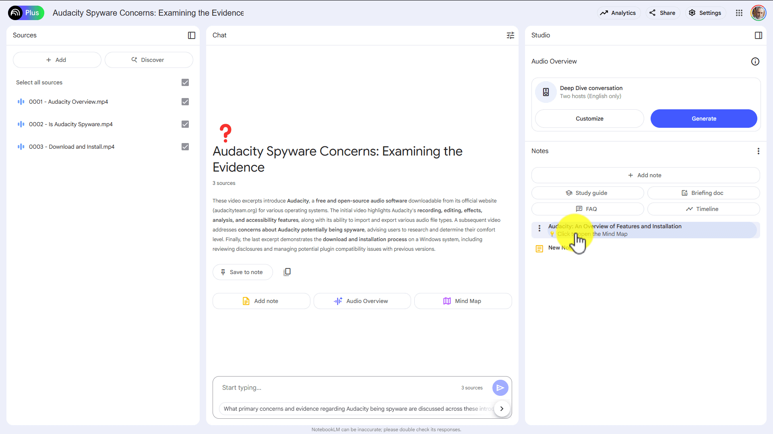Open source 0001 - Audacity Overview.mp4
The height and width of the screenshot is (434, 773).
coord(68,102)
